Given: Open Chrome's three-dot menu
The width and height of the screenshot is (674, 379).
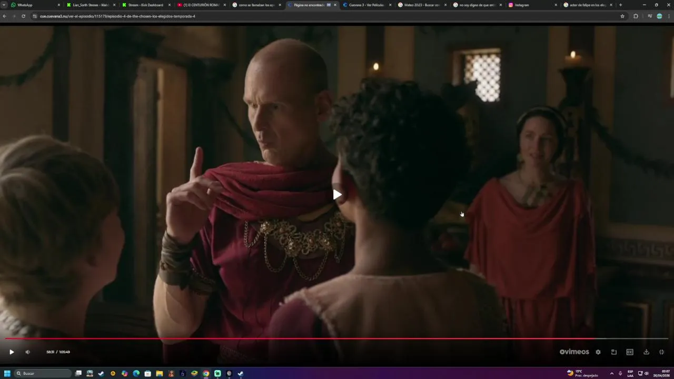Looking at the screenshot, I should click(x=669, y=16).
